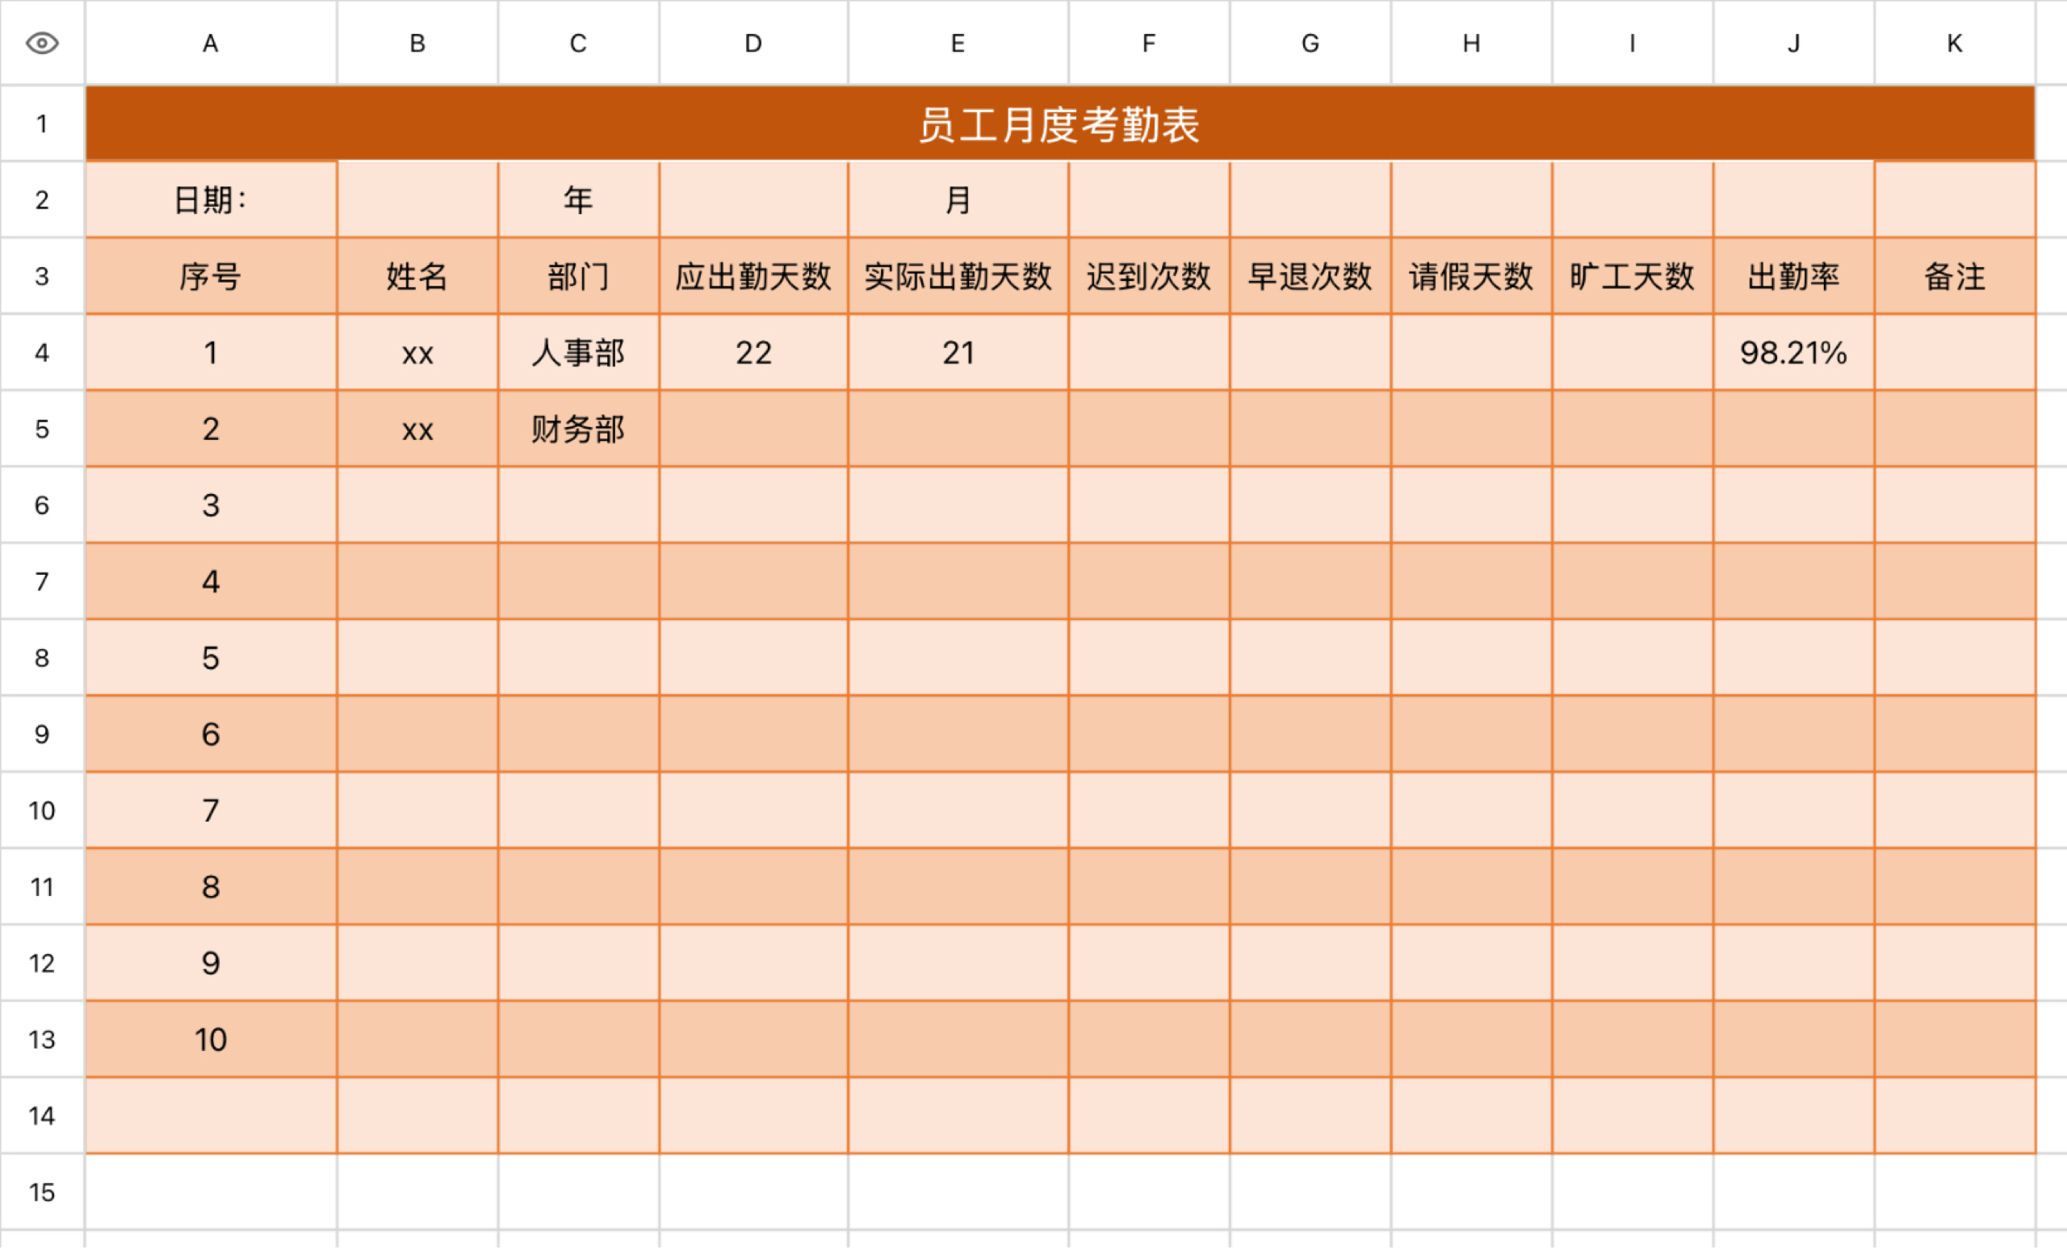Select row 8 header
2067x1248 pixels.
(x=42, y=658)
